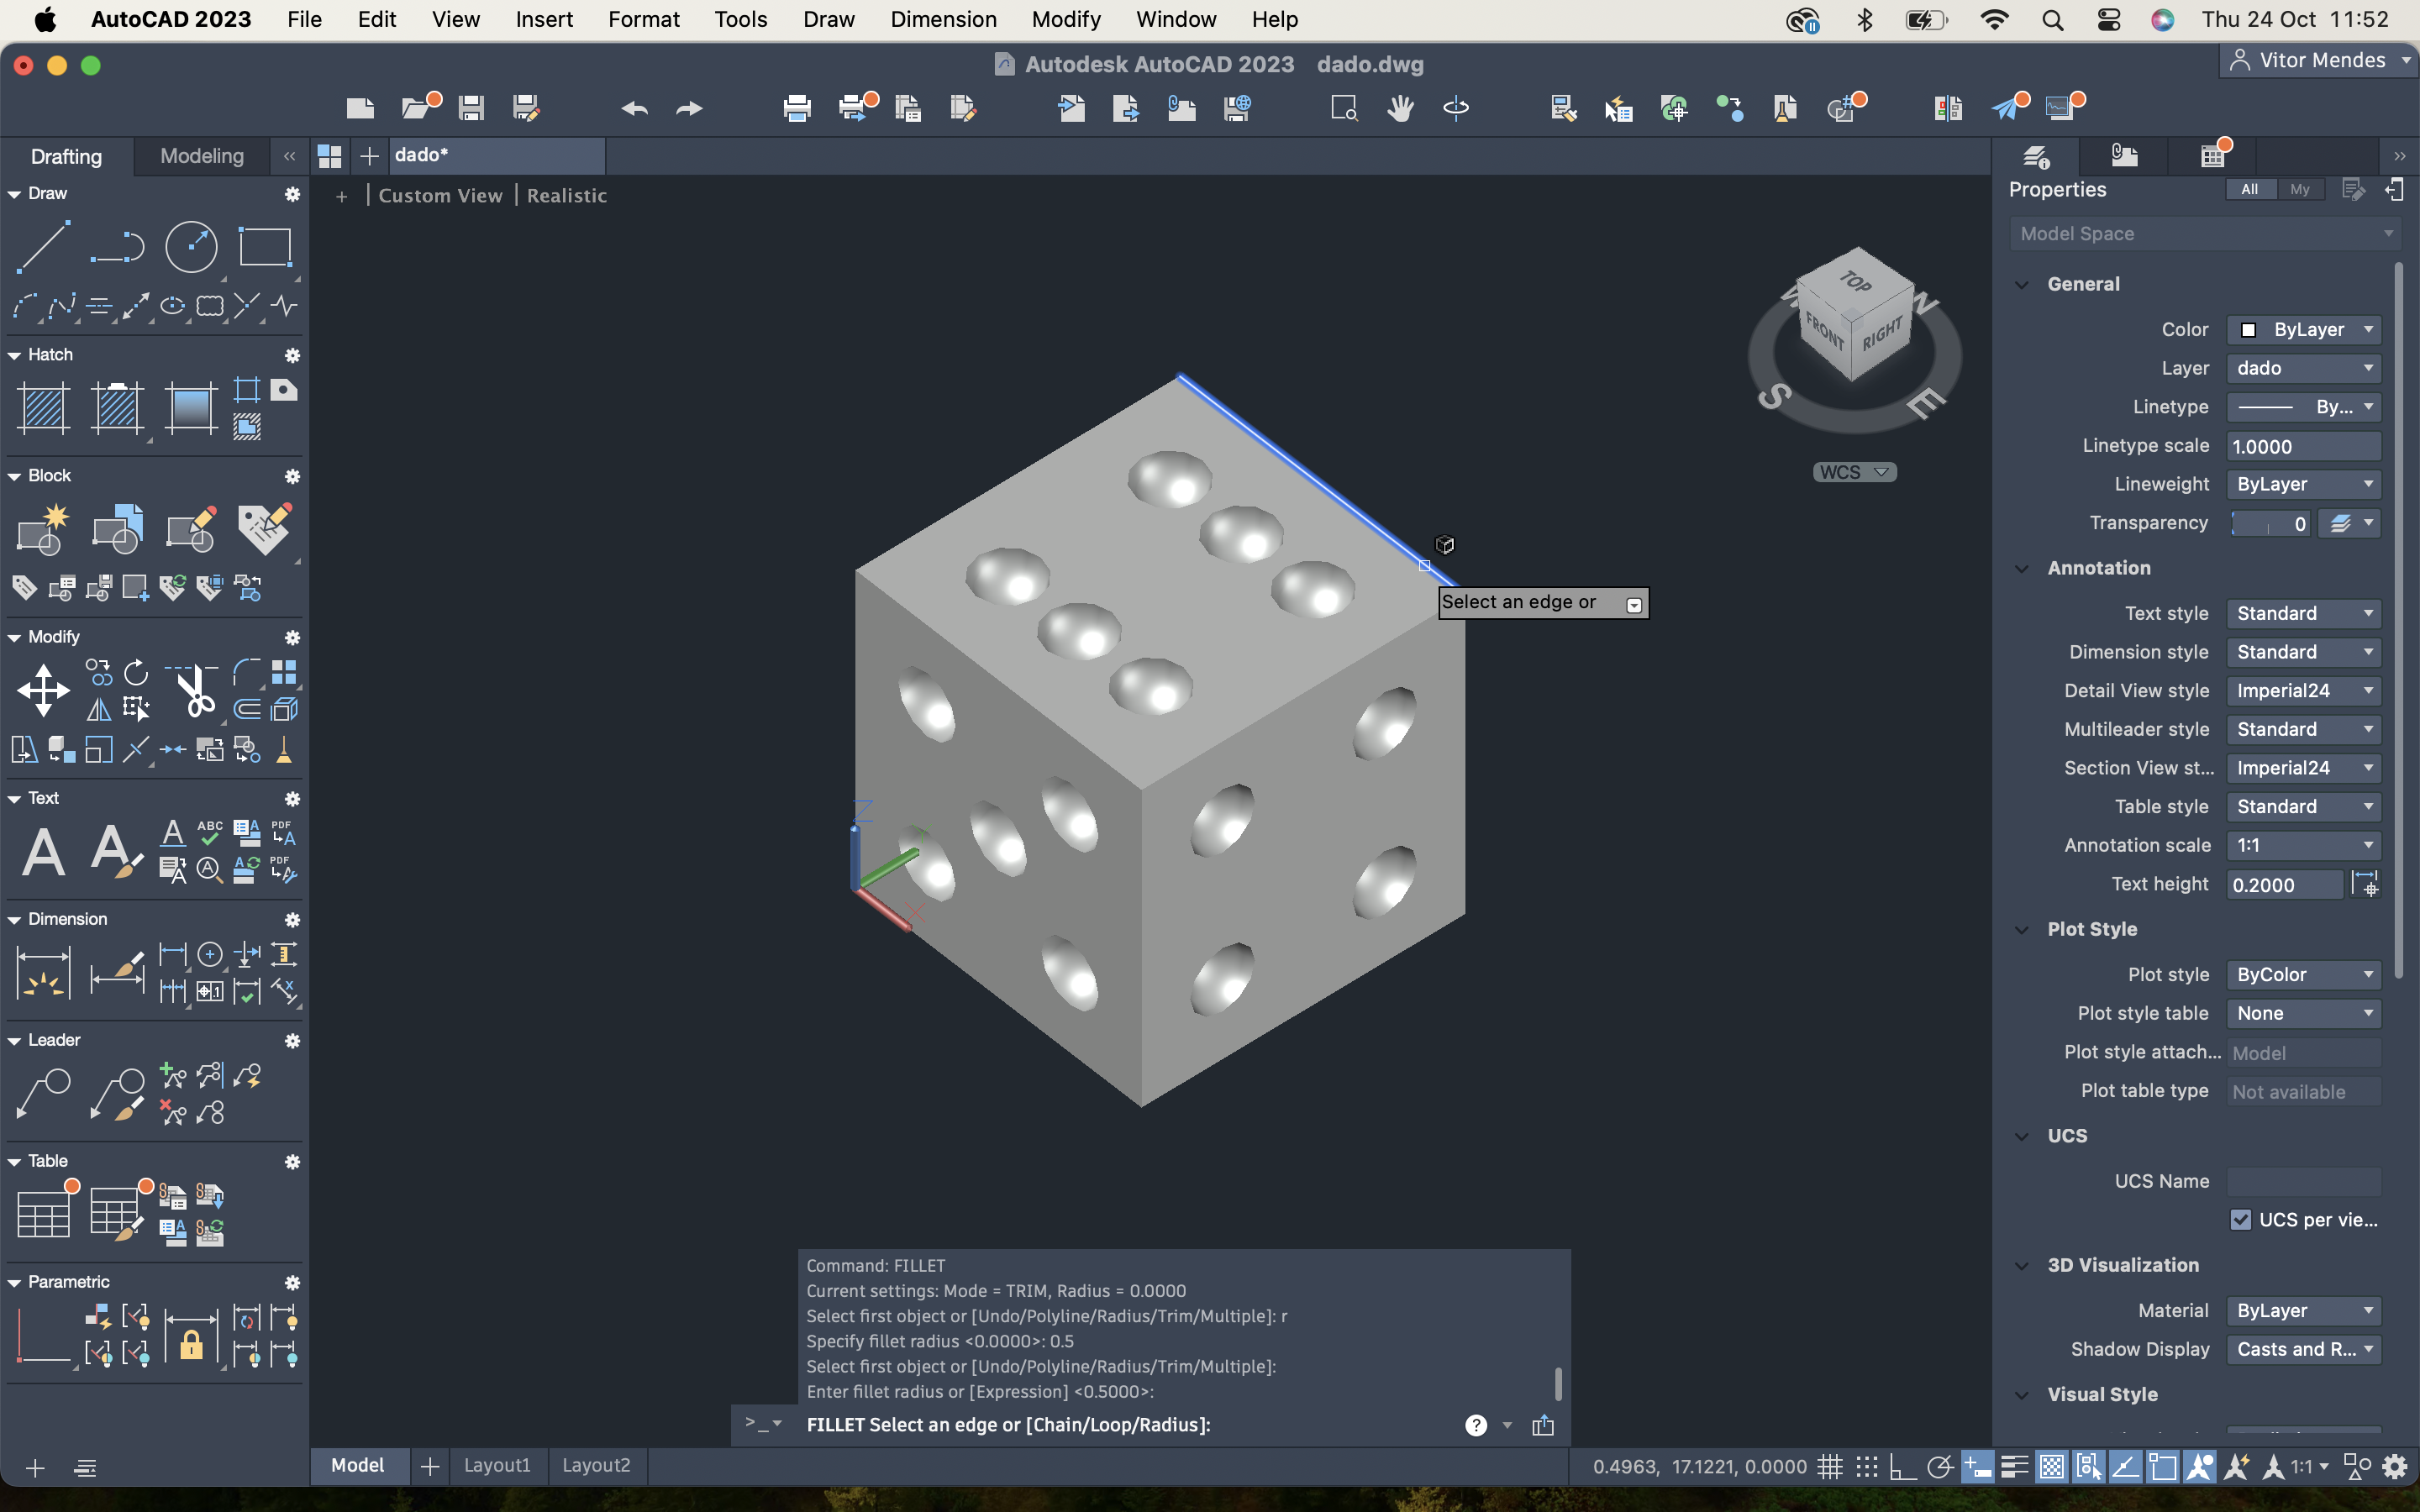Open the Text style dropdown
Screen dimensions: 2420x1512
point(2303,613)
